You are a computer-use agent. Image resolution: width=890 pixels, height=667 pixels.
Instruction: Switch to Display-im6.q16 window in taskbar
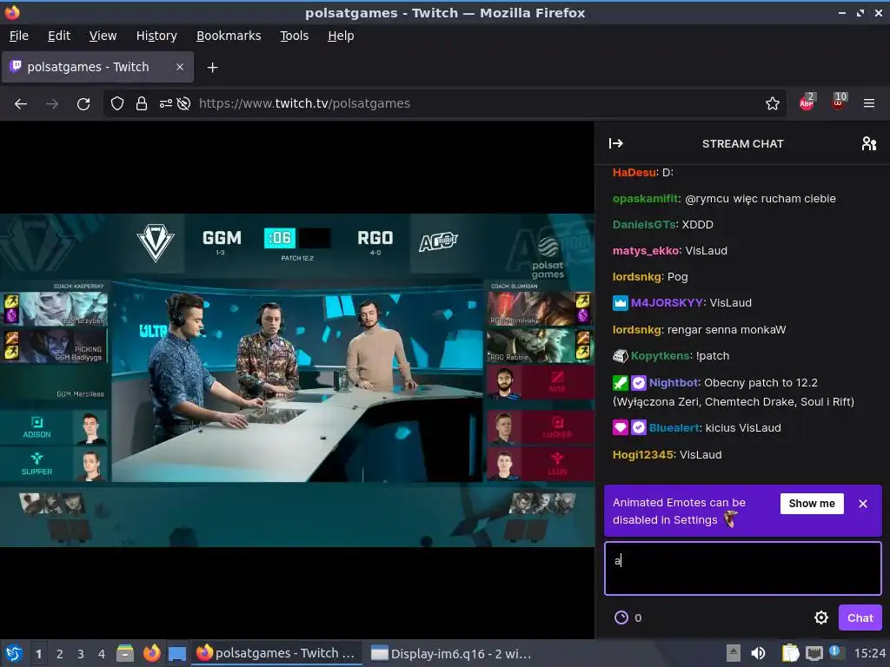click(x=451, y=654)
